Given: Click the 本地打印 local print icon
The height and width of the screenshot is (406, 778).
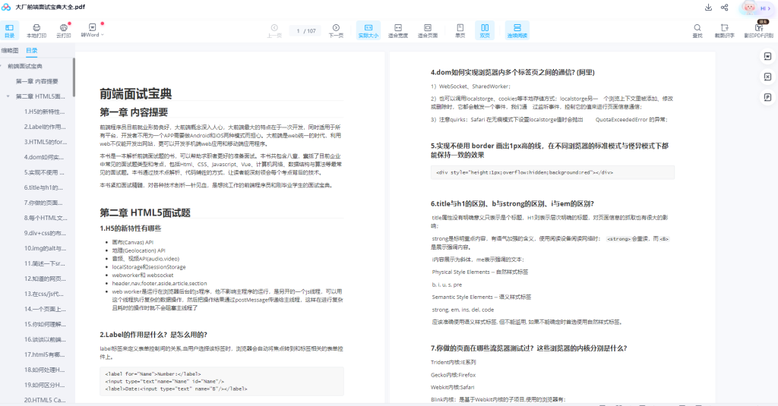Looking at the screenshot, I should point(36,31).
